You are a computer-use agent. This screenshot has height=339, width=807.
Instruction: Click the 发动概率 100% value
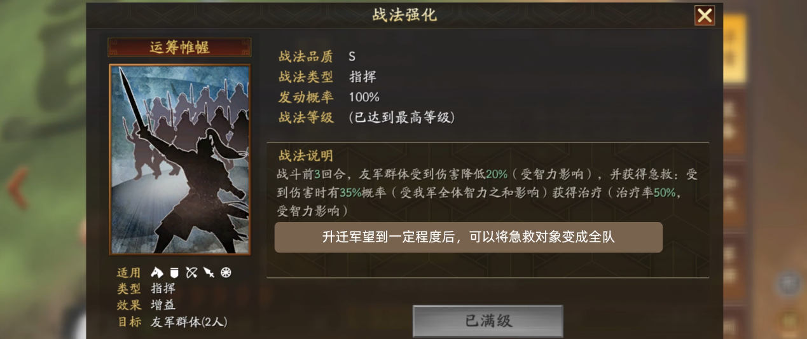click(x=364, y=97)
